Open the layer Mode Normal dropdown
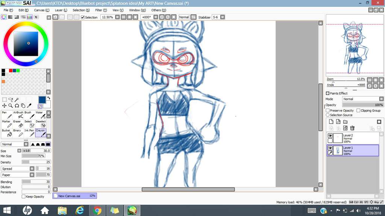 [381, 99]
